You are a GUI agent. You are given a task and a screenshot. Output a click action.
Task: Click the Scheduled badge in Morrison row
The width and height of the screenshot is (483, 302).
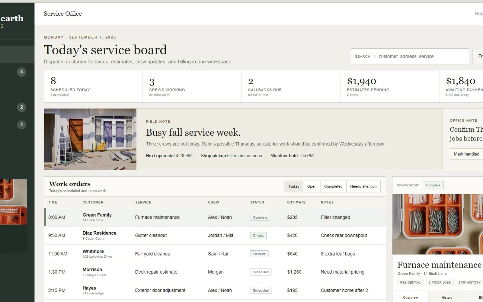coord(261,272)
